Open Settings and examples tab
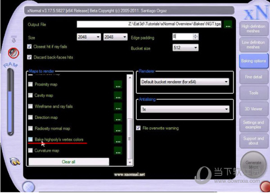270x193 pixels. click(254, 125)
